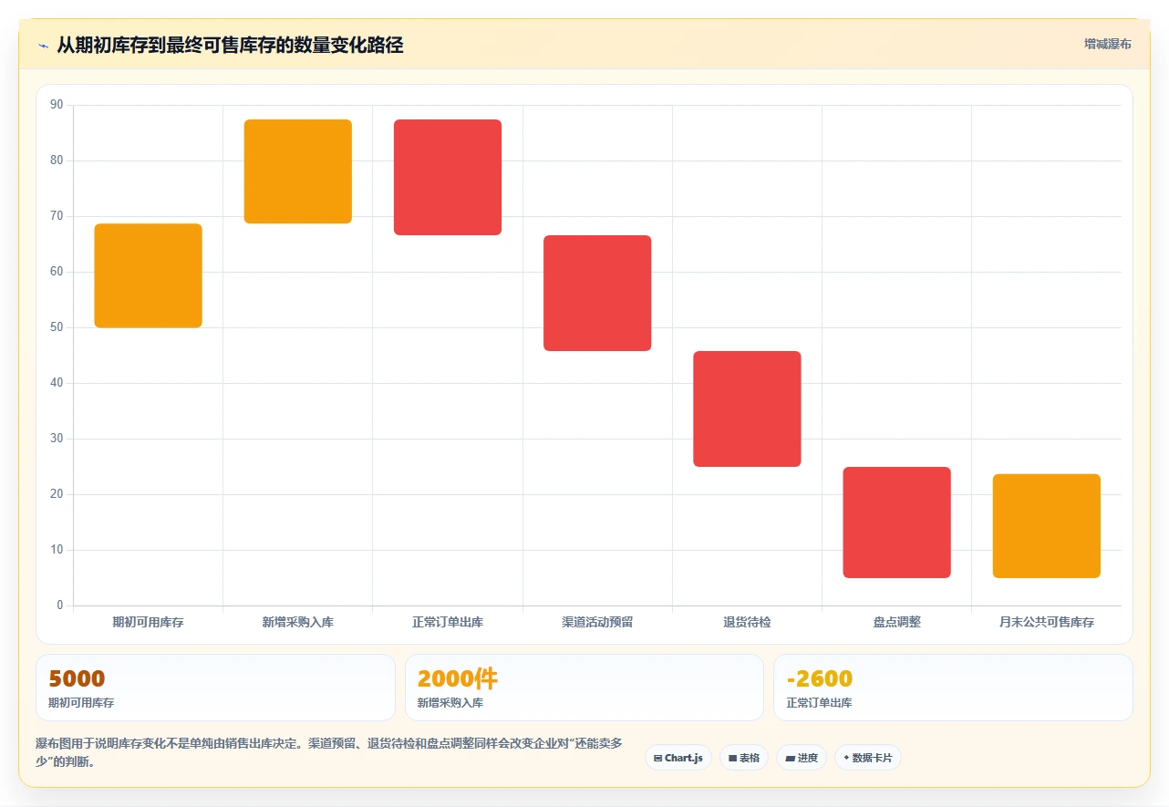Click the waterfall description paragraph
The width and height of the screenshot is (1169, 807).
pyautogui.click(x=329, y=752)
